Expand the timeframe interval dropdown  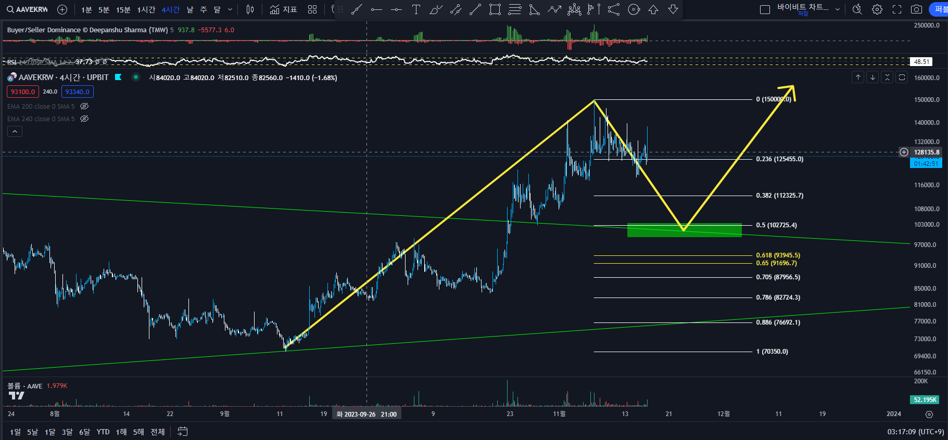(x=230, y=9)
